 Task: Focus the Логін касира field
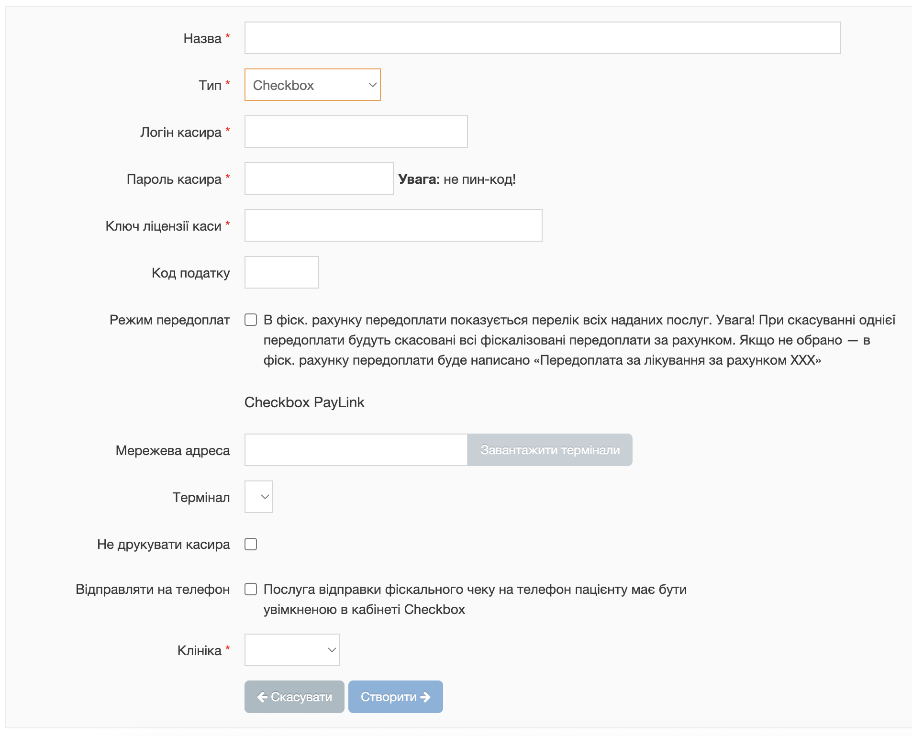coord(355,132)
